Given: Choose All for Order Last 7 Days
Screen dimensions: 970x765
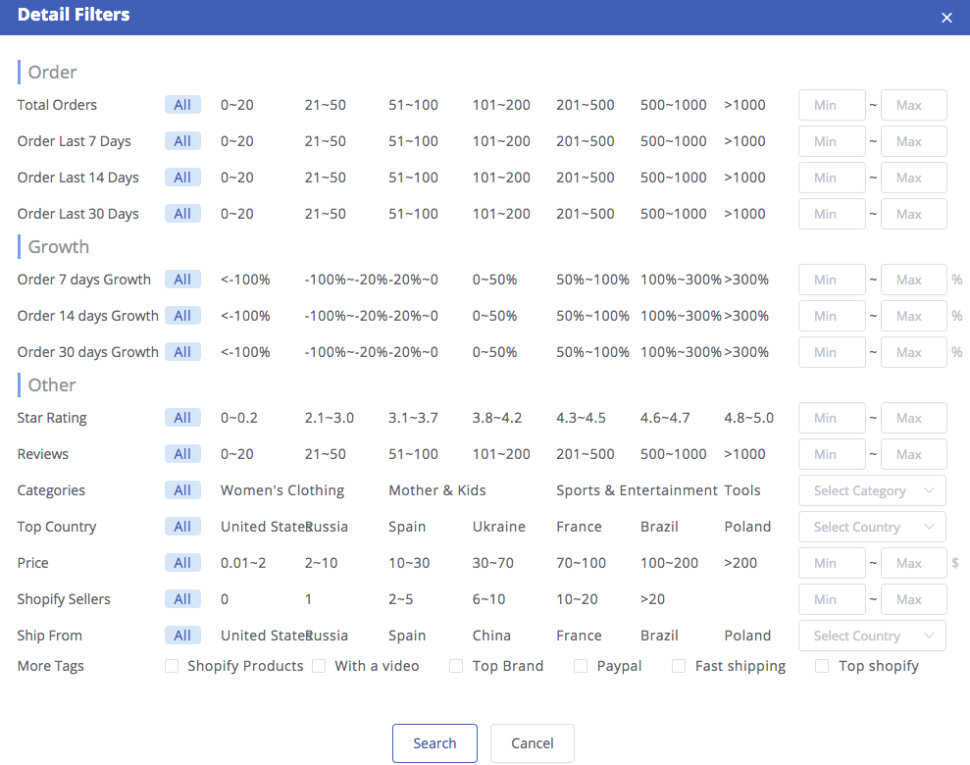Looking at the screenshot, I should click(182, 141).
